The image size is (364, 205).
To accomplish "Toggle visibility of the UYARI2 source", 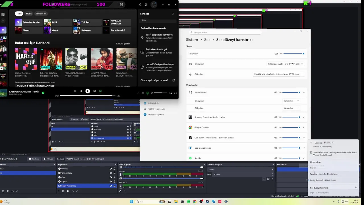I will tap(111, 169).
